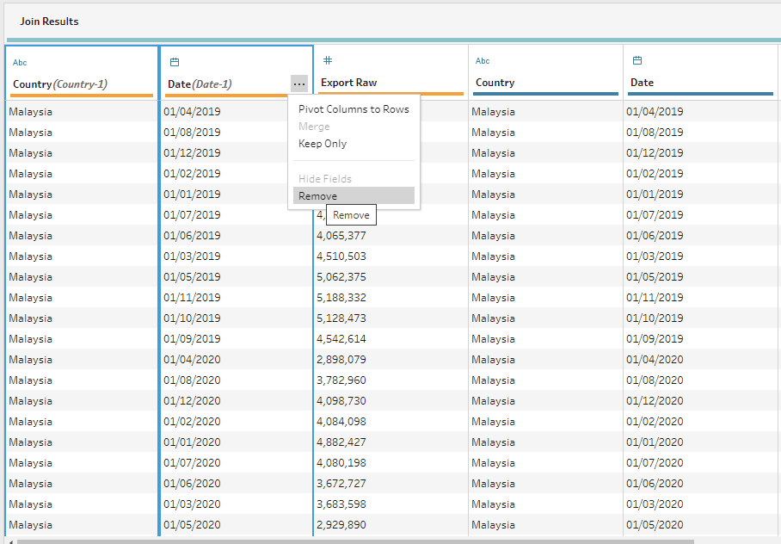Screen dimensions: 781x544
Task: Click the calendar type icon above Date-1
Action: (175, 62)
